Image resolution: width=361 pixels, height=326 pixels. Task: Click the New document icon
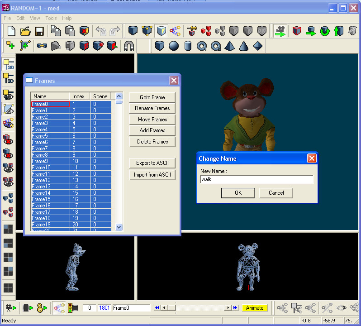click(x=11, y=31)
